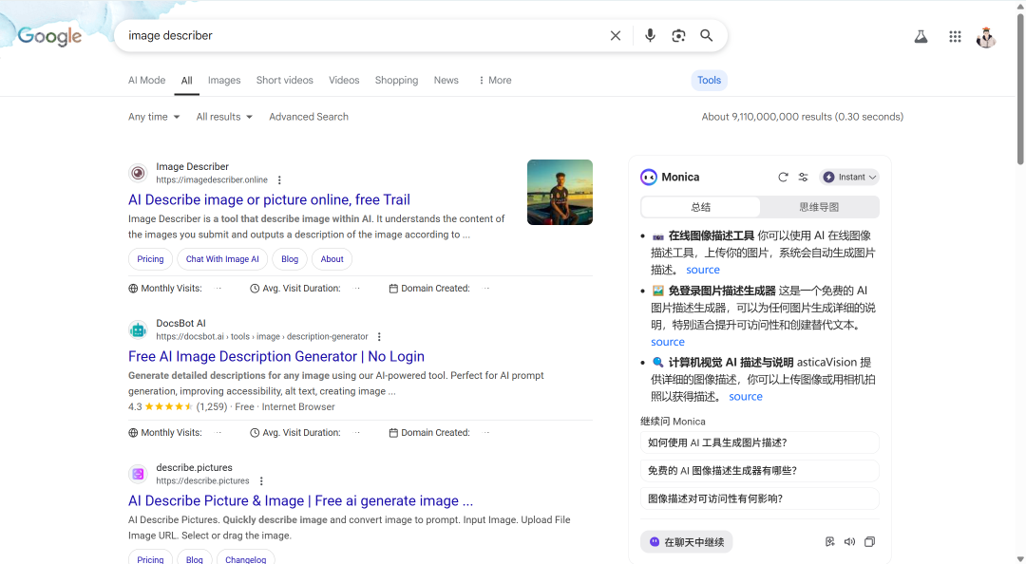Ask Monica 图像描述对可访问性有何影响?
The height and width of the screenshot is (564, 1026).
point(760,498)
